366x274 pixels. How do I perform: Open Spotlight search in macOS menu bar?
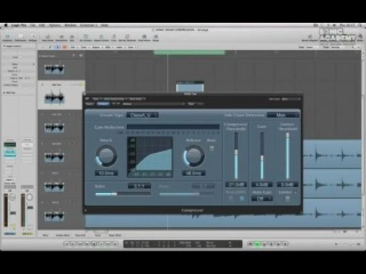[360, 25]
